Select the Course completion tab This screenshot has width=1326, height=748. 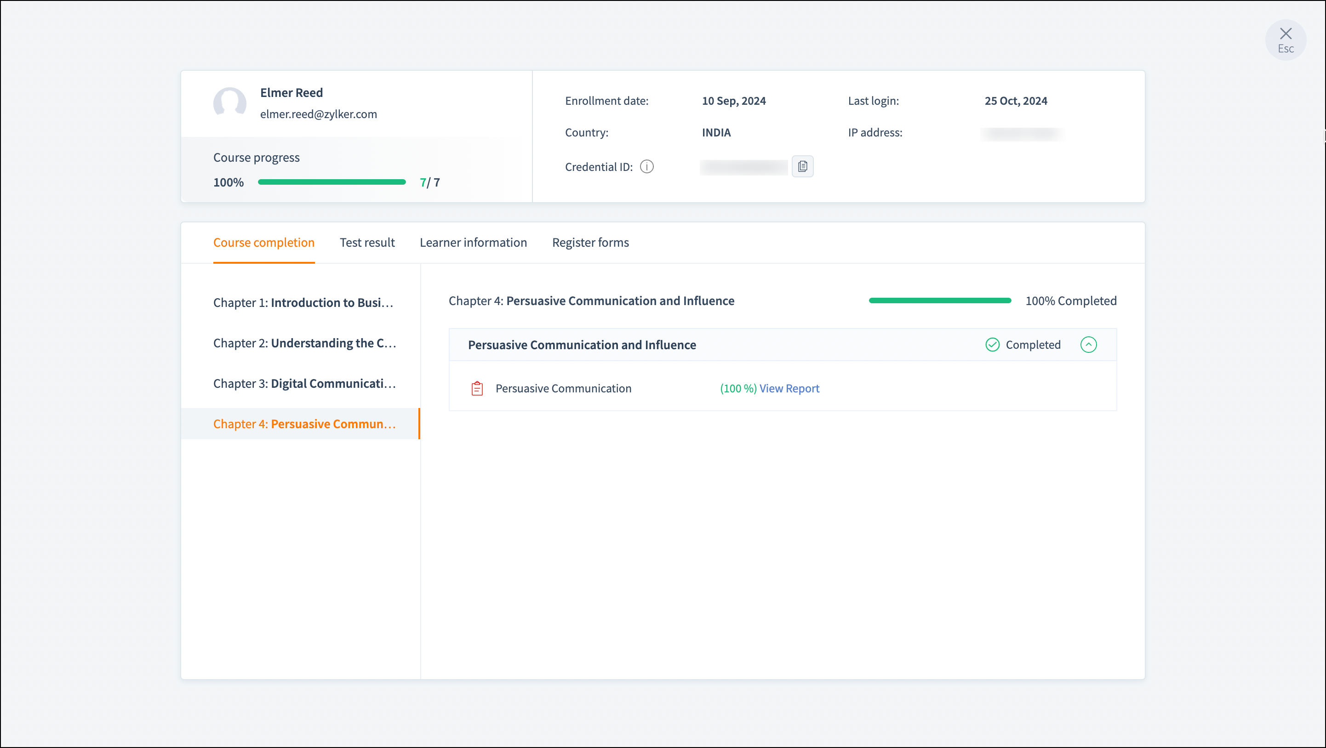(263, 242)
